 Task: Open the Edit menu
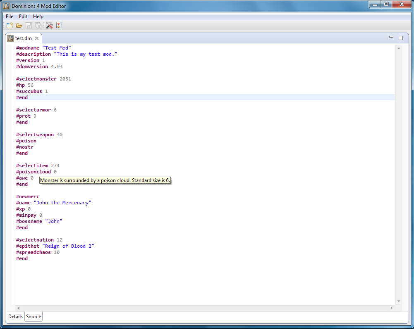click(x=23, y=17)
